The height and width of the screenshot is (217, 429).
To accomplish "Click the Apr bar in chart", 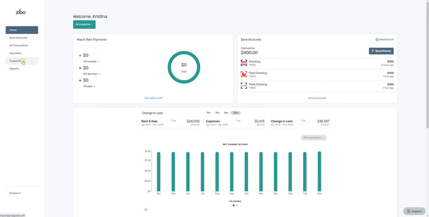I will pyautogui.click(x=158, y=172).
